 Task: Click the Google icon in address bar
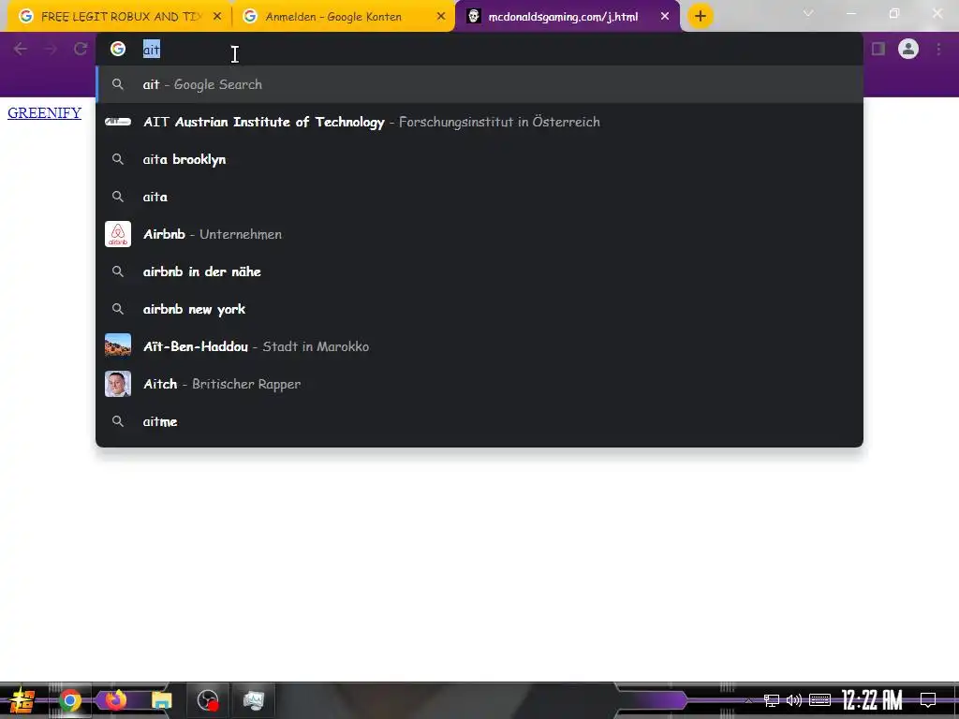118,49
